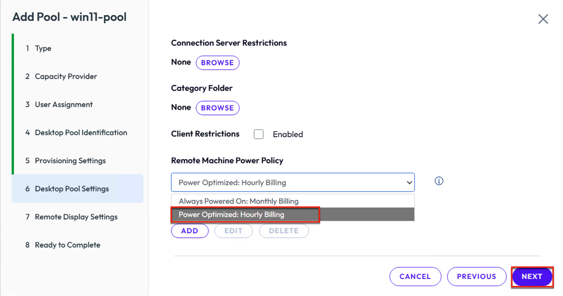Click the ADD button
This screenshot has width=563, height=296.
pyautogui.click(x=190, y=231)
